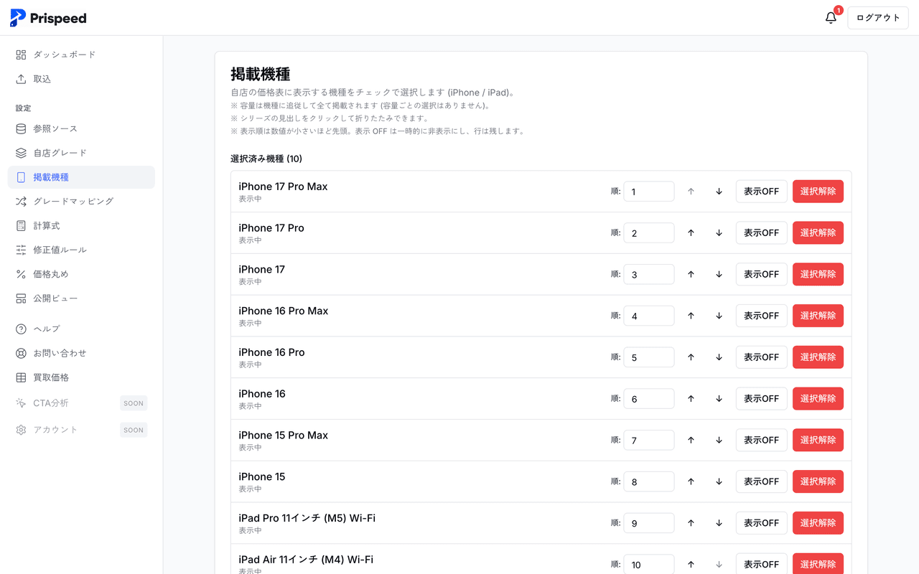The image size is (919, 574).
Task: Open 価格丸め in the sidebar
Action: [x=81, y=274]
